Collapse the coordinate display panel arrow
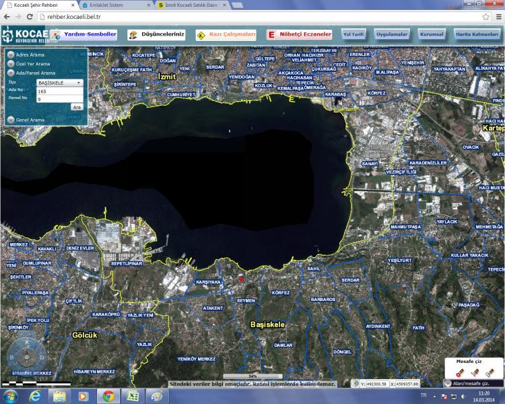Viewport: 505px width, 404px height. 355,383
